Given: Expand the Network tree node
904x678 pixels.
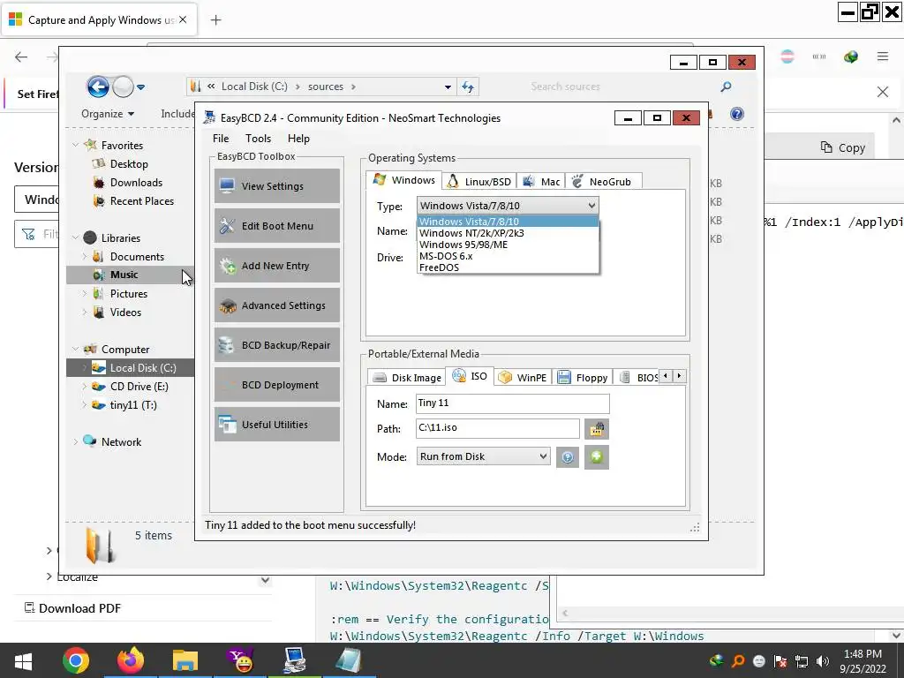Looking at the screenshot, I should [x=76, y=442].
